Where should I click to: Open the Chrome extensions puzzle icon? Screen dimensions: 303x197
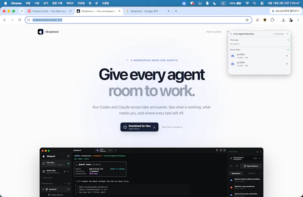(272, 20)
